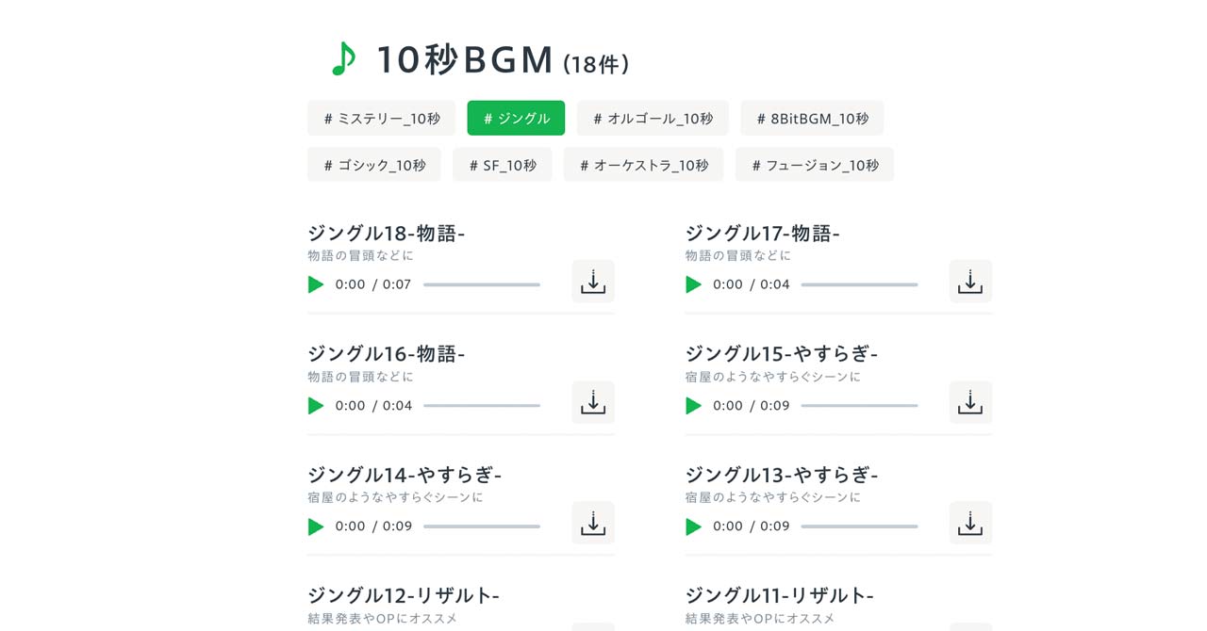Enable the ミステリー_10秒 tag filter
The width and height of the screenshot is (1207, 631).
[x=381, y=118]
